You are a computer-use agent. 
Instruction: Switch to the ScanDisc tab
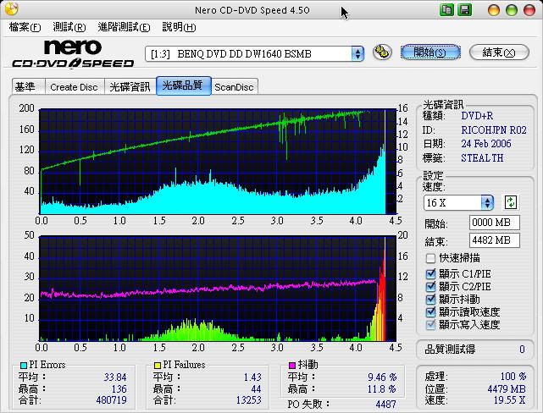[234, 87]
